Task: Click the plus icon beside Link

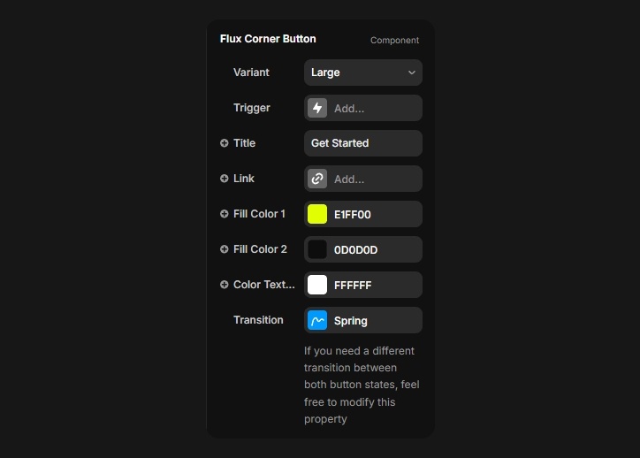Action: click(225, 179)
